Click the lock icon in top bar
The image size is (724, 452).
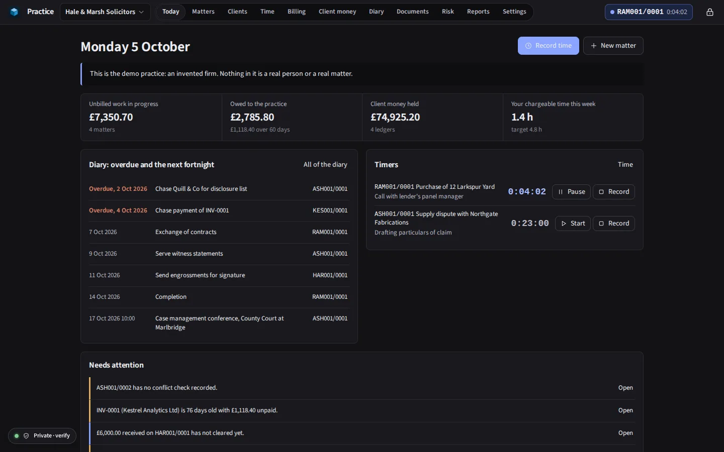pos(710,12)
